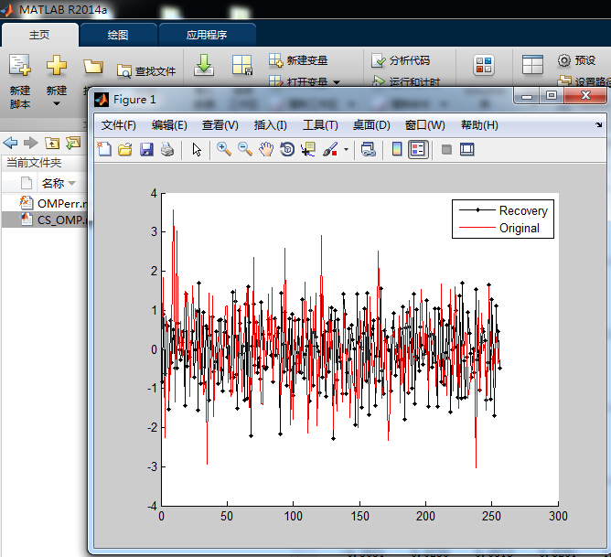611x557 pixels.
Task: Open the 编辑(E) menu in Figure 1
Action: point(169,125)
